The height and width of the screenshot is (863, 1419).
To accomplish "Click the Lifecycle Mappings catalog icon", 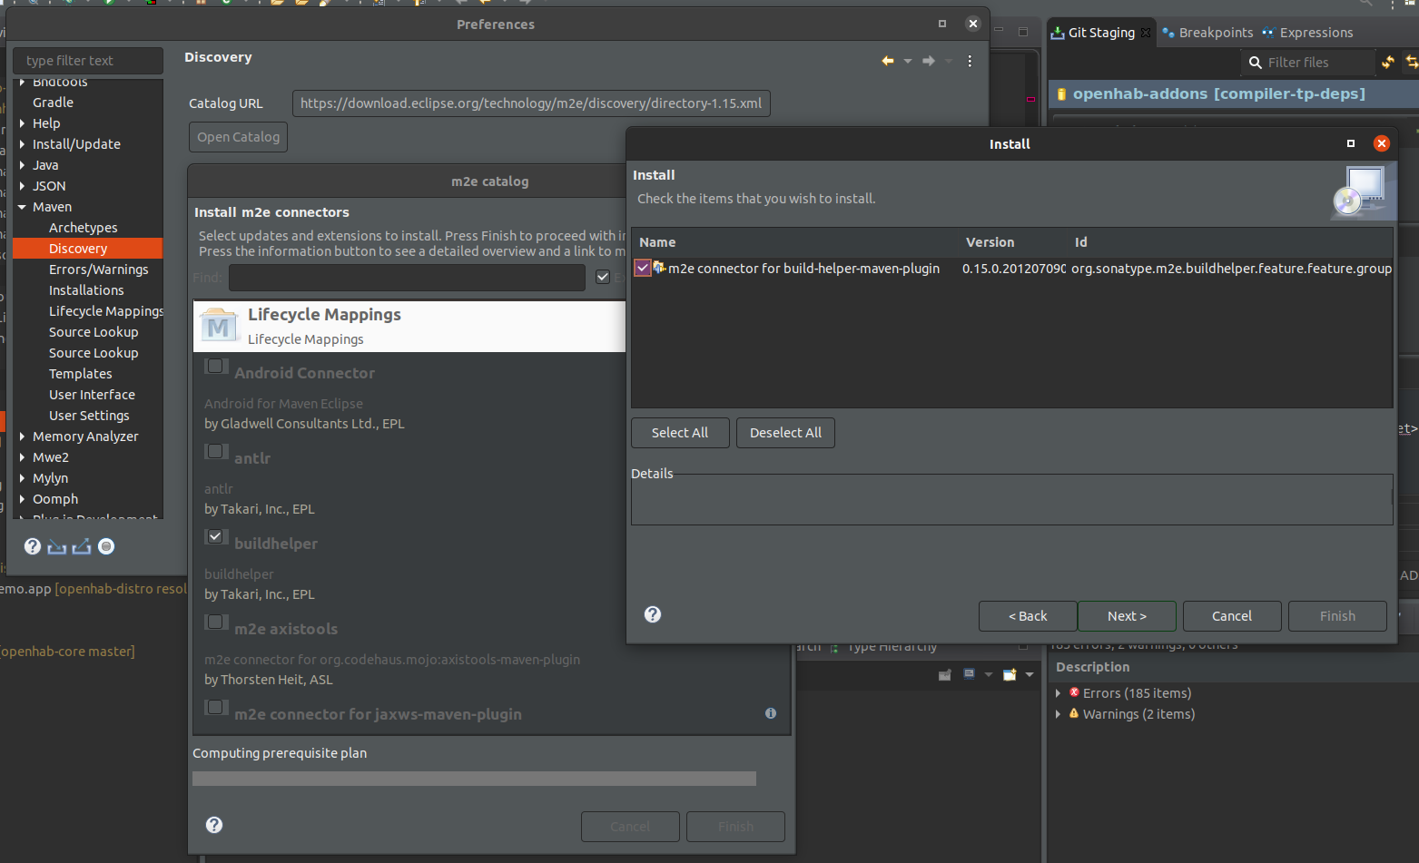I will pyautogui.click(x=218, y=326).
